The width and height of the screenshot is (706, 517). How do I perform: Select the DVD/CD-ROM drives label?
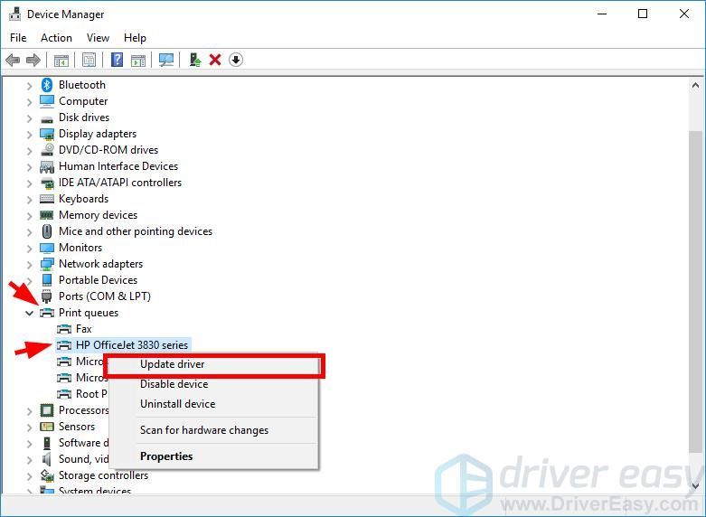point(108,149)
